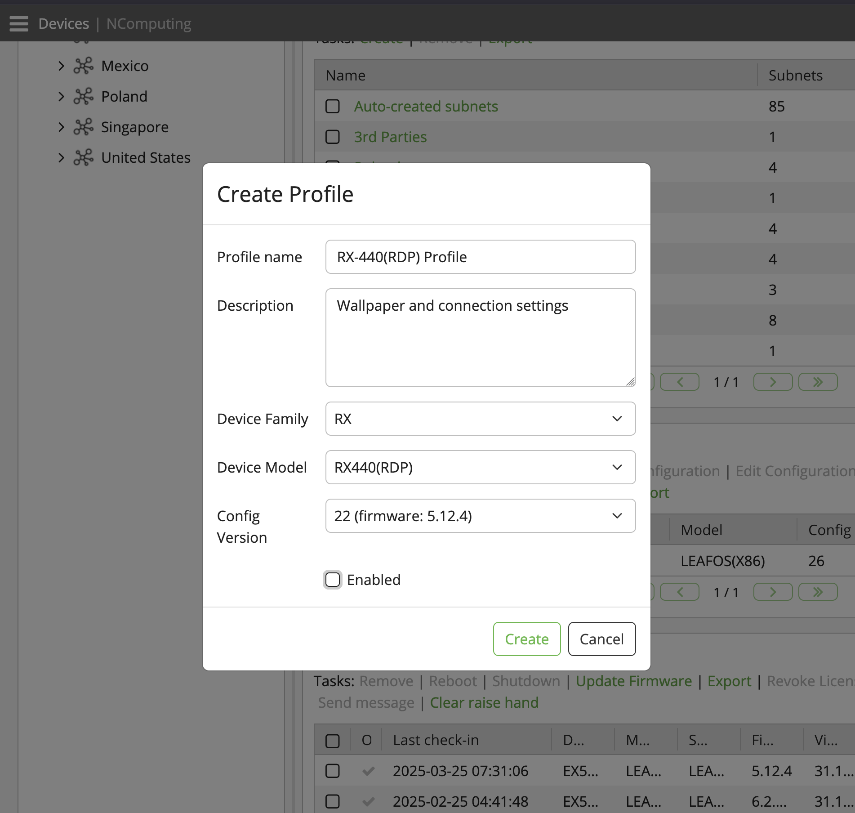The height and width of the screenshot is (813, 855).
Task: Click the United States group network icon
Action: point(84,158)
